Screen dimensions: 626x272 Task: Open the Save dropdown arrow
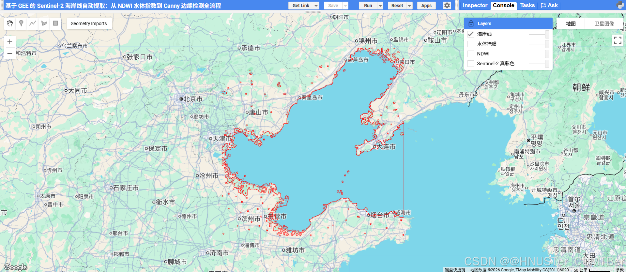pos(345,6)
